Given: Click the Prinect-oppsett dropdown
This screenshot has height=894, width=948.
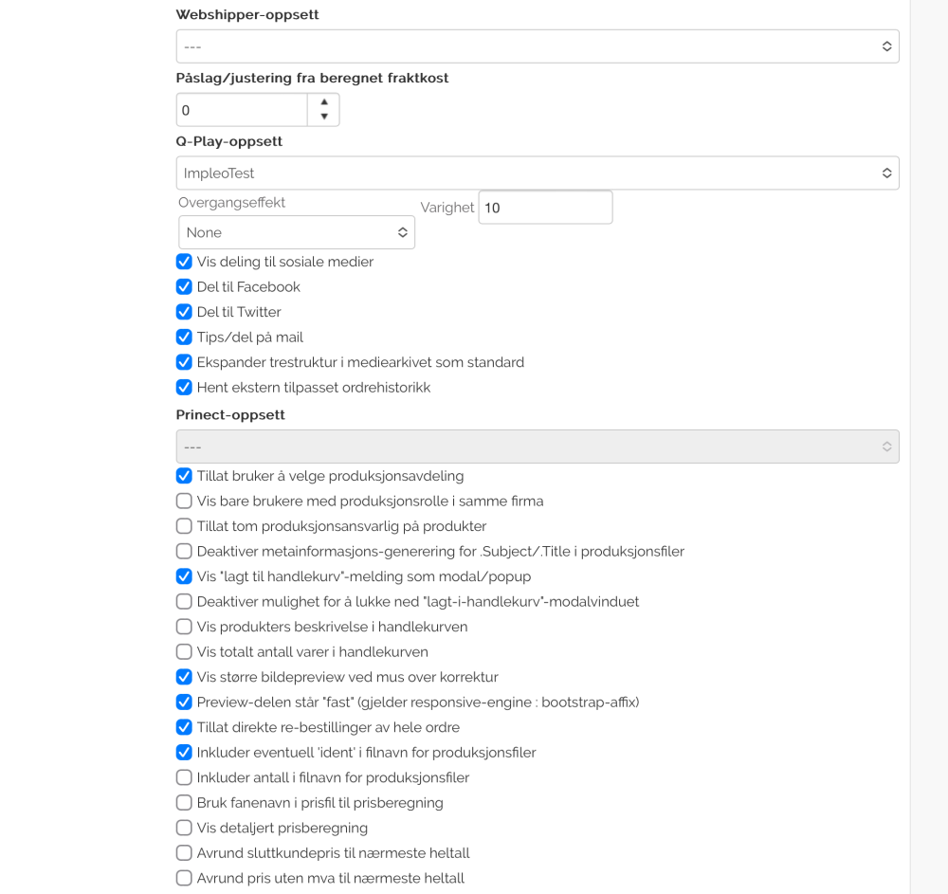Looking at the screenshot, I should tap(537, 447).
